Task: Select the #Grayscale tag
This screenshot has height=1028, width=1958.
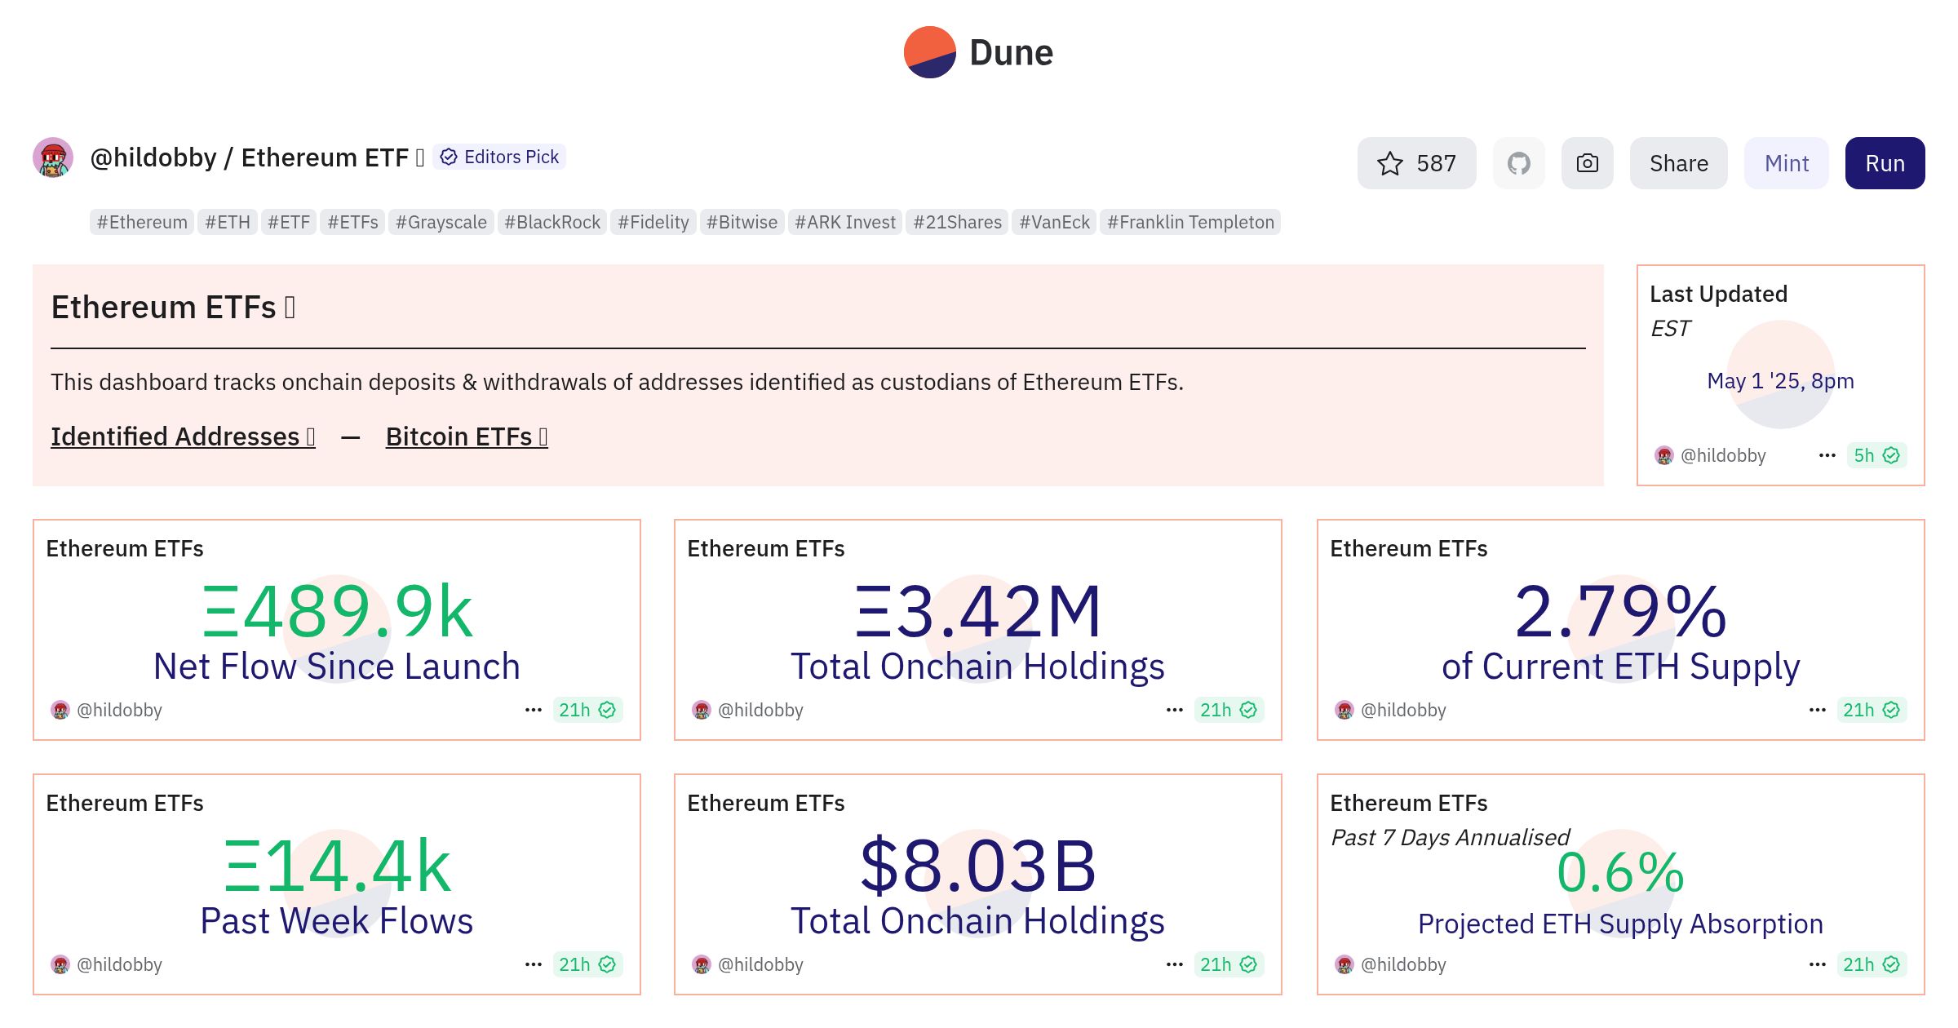Action: pos(441,222)
